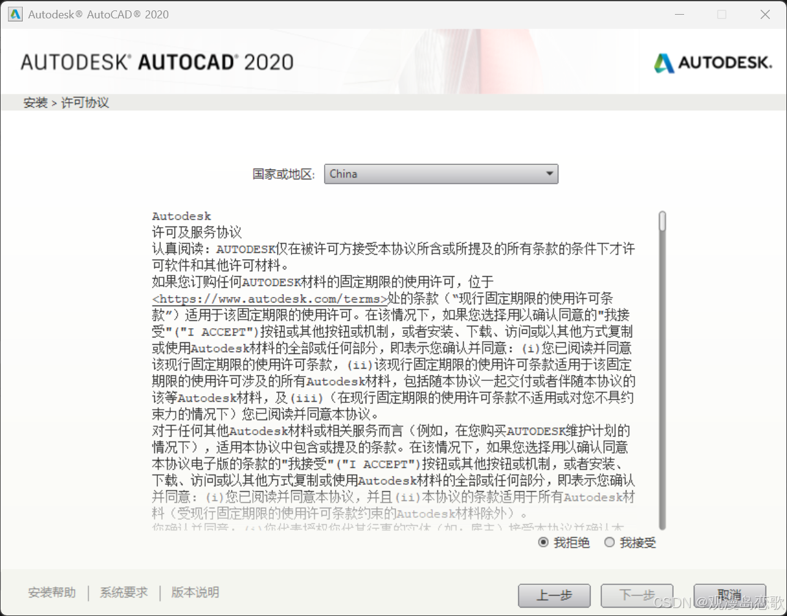Click the 下一步 button
787x616 pixels.
[637, 595]
